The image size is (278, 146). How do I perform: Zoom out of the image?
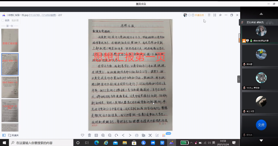(110, 135)
